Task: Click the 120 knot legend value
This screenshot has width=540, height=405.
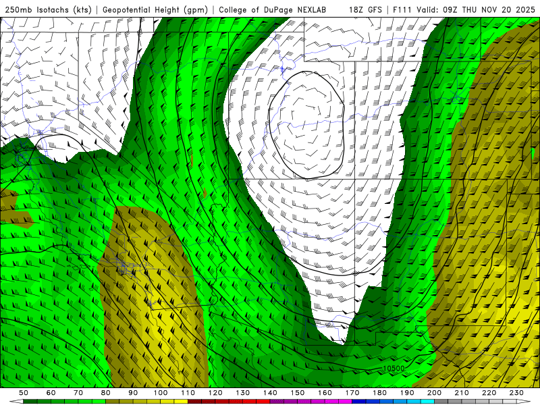Action: pyautogui.click(x=215, y=393)
